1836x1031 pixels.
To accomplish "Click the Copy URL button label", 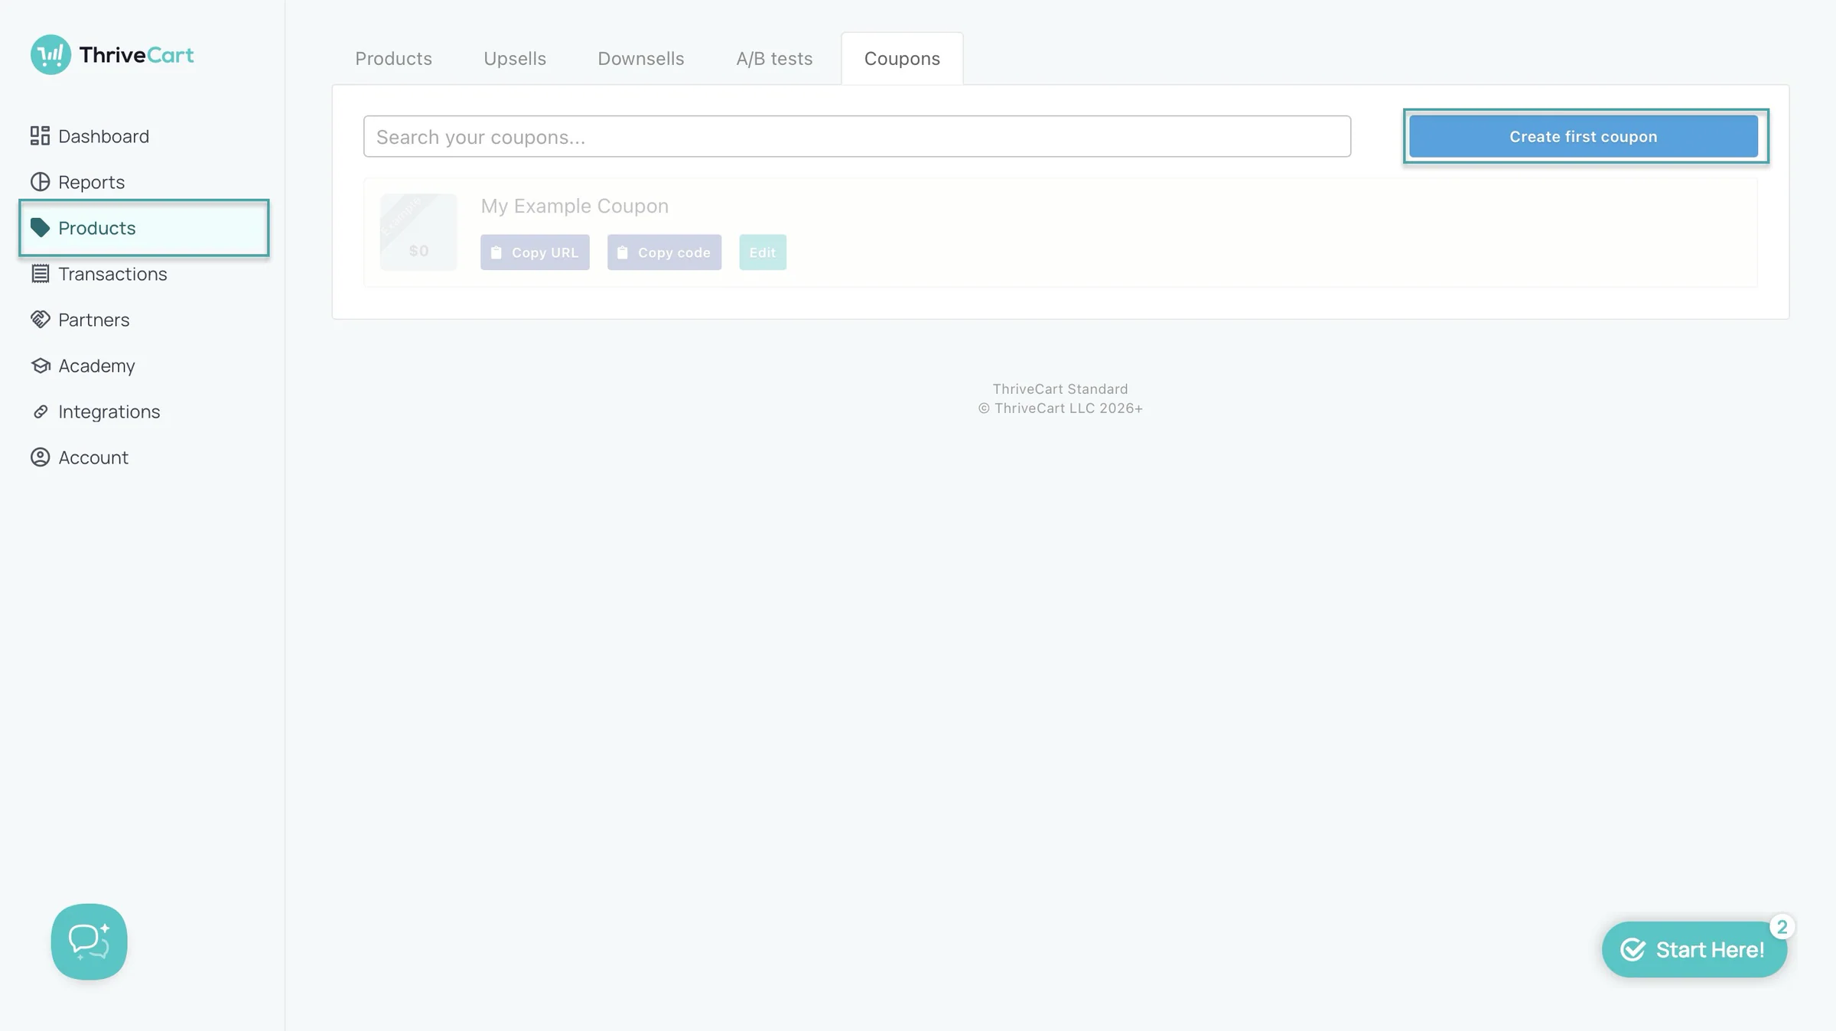I will (545, 252).
